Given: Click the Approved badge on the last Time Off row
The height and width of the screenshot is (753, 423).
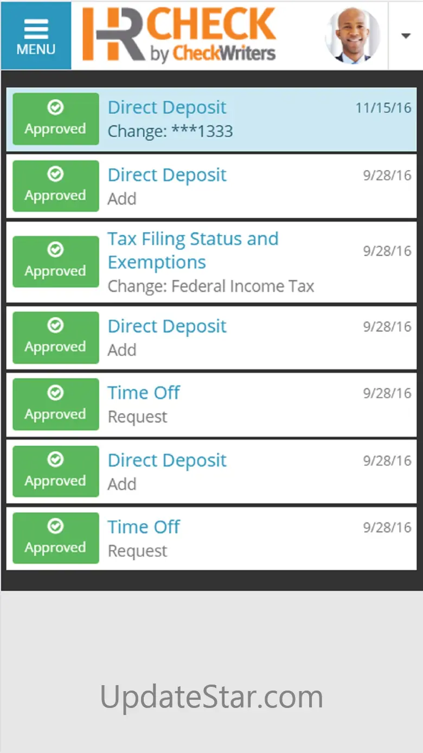Looking at the screenshot, I should click(x=55, y=538).
